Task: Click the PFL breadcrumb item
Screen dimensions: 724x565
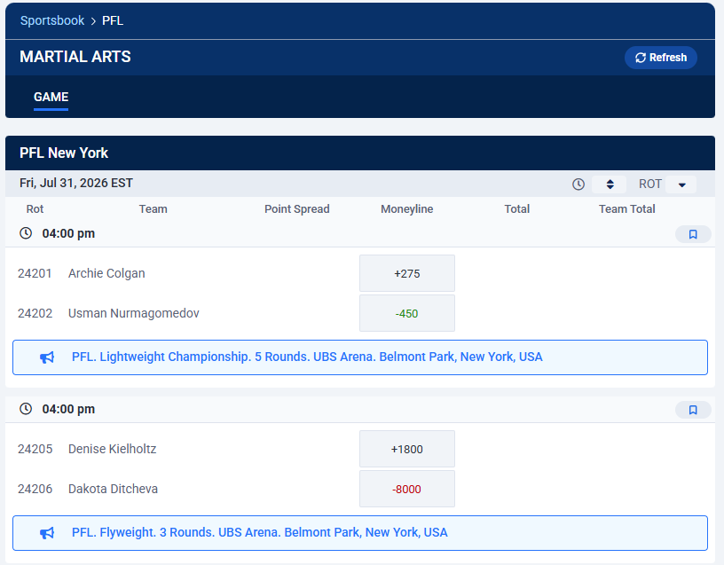Action: pyautogui.click(x=113, y=20)
